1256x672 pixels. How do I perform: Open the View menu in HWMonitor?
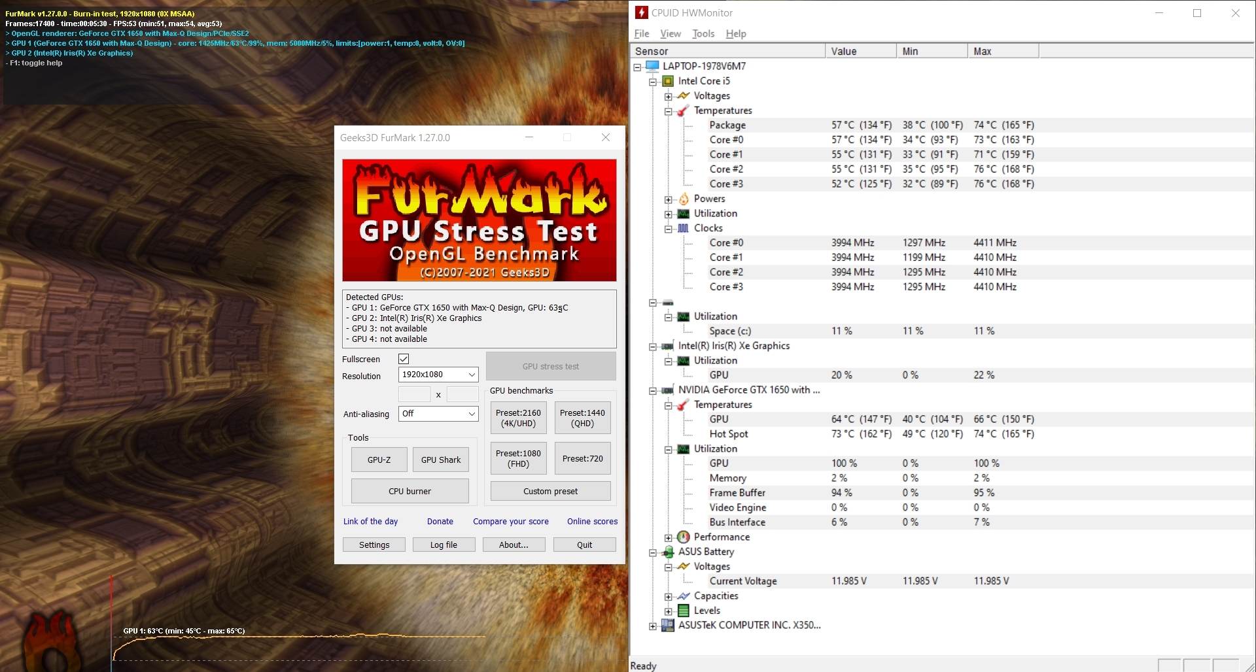point(671,33)
